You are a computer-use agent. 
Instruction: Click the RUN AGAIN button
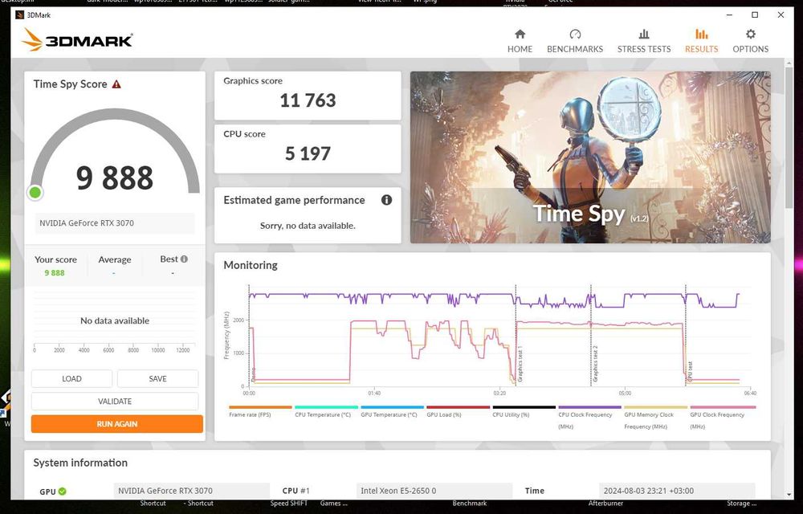coord(116,424)
